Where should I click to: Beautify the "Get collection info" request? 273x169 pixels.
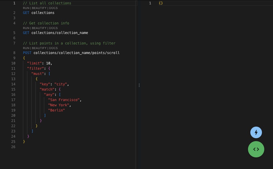tap(39, 28)
